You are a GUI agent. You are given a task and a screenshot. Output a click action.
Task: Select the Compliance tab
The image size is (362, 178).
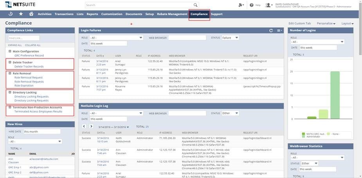[x=199, y=14]
